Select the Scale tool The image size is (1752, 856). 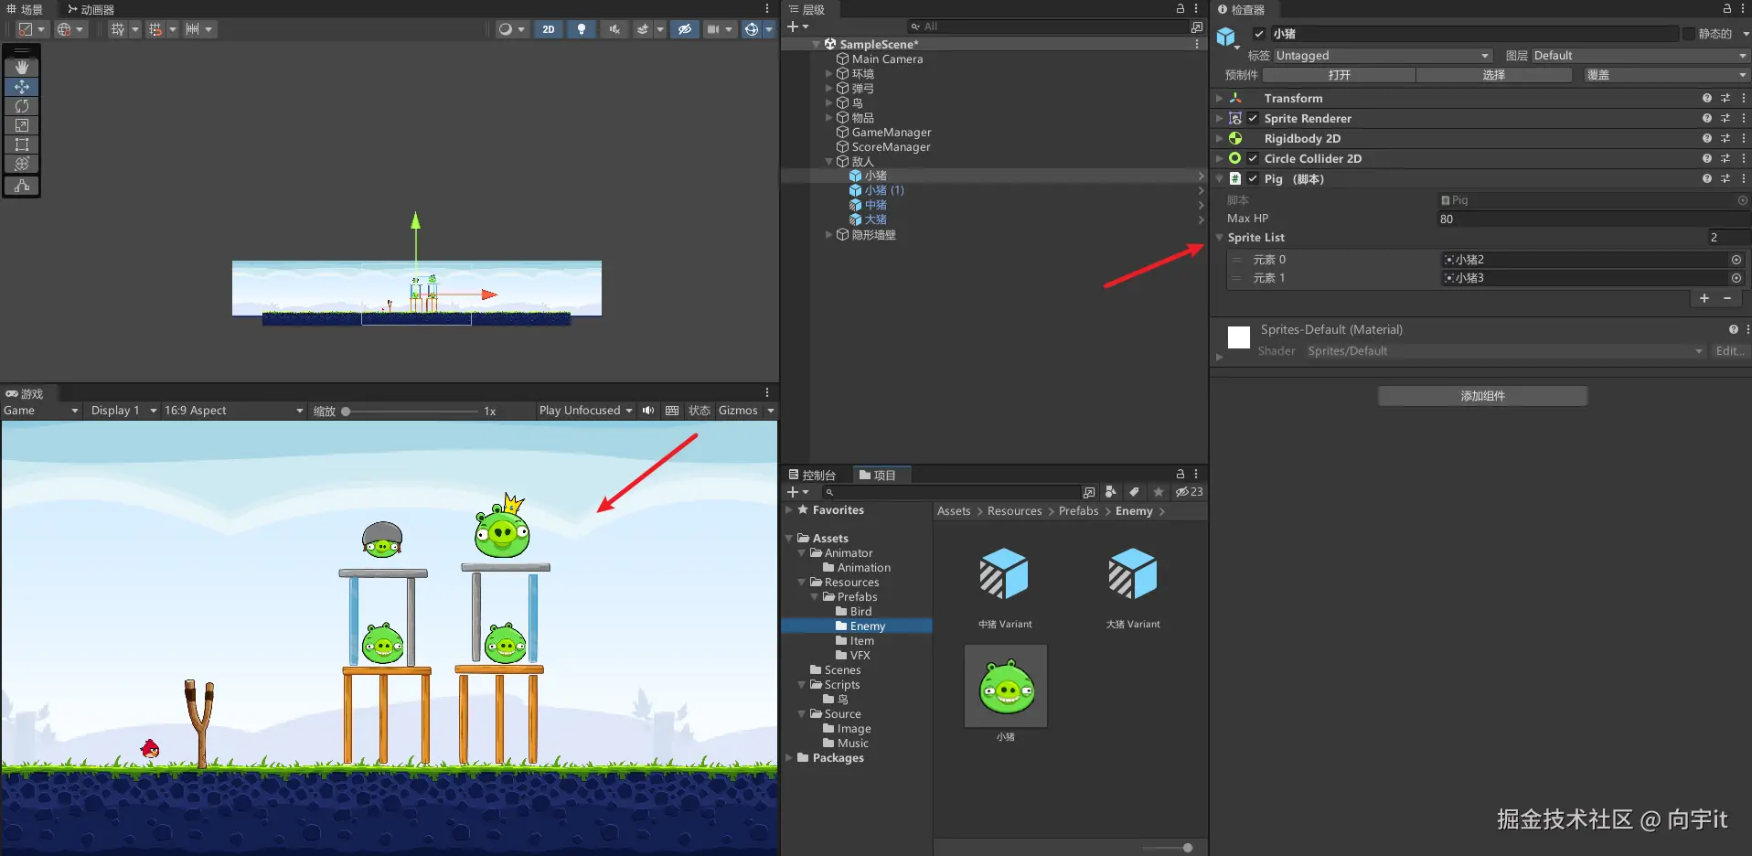click(22, 125)
